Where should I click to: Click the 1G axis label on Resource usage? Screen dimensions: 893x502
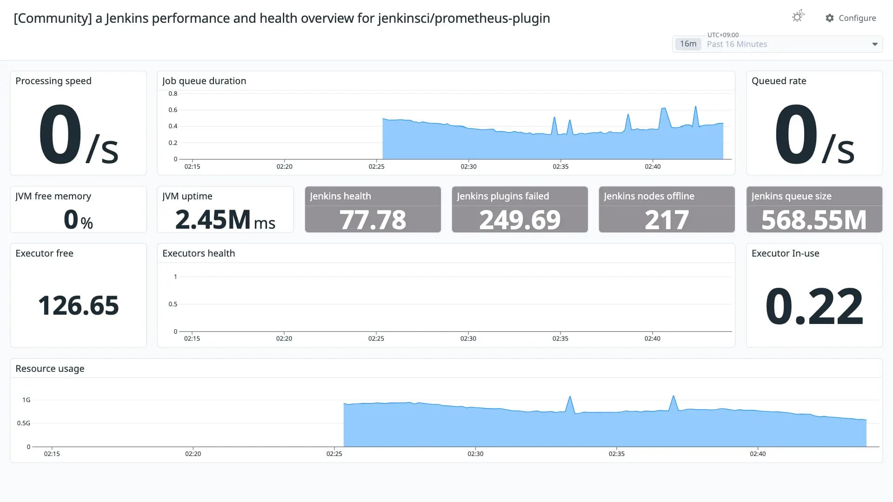point(26,400)
